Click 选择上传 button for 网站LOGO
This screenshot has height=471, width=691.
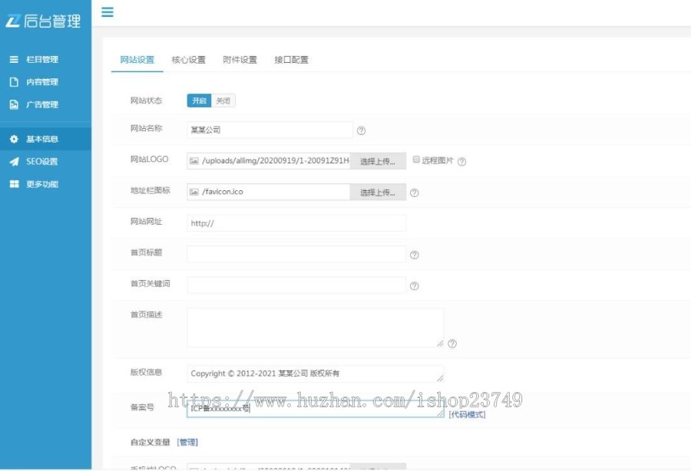(378, 161)
